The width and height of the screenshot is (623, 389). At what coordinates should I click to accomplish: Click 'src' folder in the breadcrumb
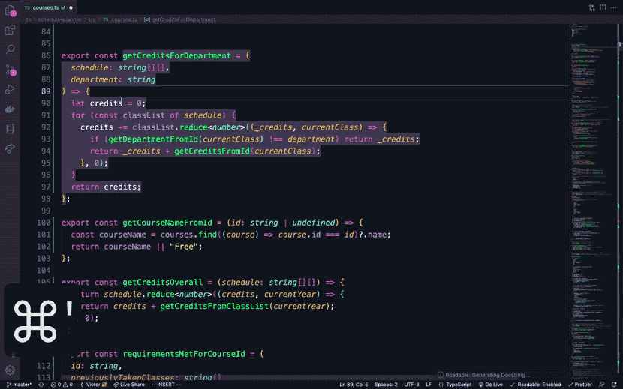(x=92, y=19)
